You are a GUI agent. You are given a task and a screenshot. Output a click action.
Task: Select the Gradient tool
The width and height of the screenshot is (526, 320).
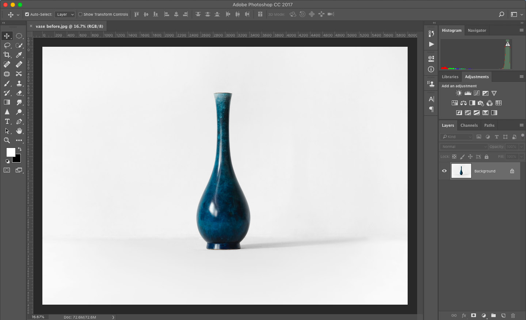click(7, 102)
